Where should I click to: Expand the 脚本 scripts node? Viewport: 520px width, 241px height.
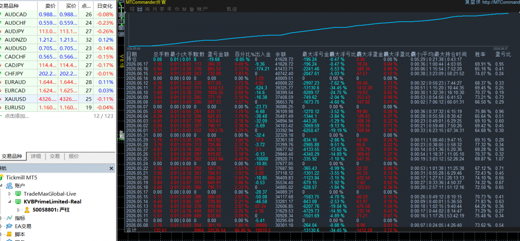1,234
